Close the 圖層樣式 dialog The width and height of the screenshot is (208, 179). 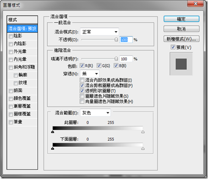point(196,4)
